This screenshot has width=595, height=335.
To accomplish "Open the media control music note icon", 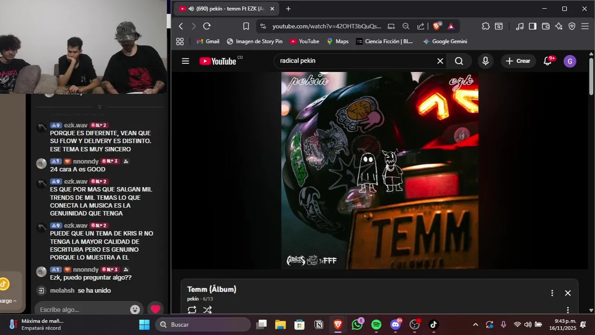I will pyautogui.click(x=520, y=27).
